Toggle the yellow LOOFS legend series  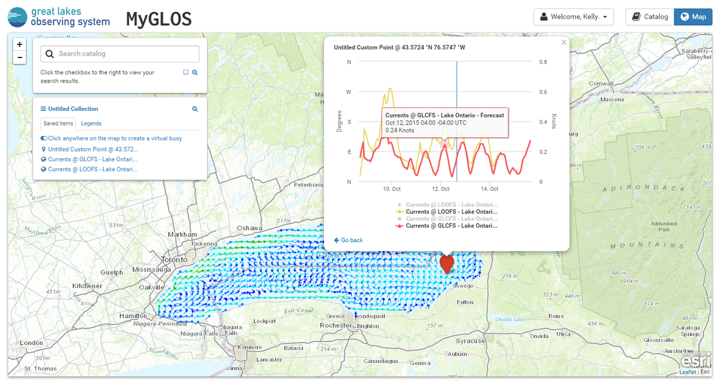pos(447,211)
